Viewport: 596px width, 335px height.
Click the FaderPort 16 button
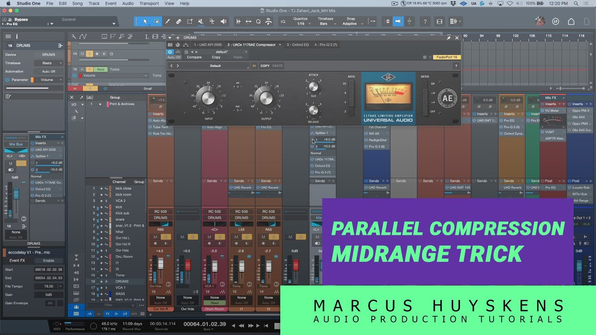447,57
